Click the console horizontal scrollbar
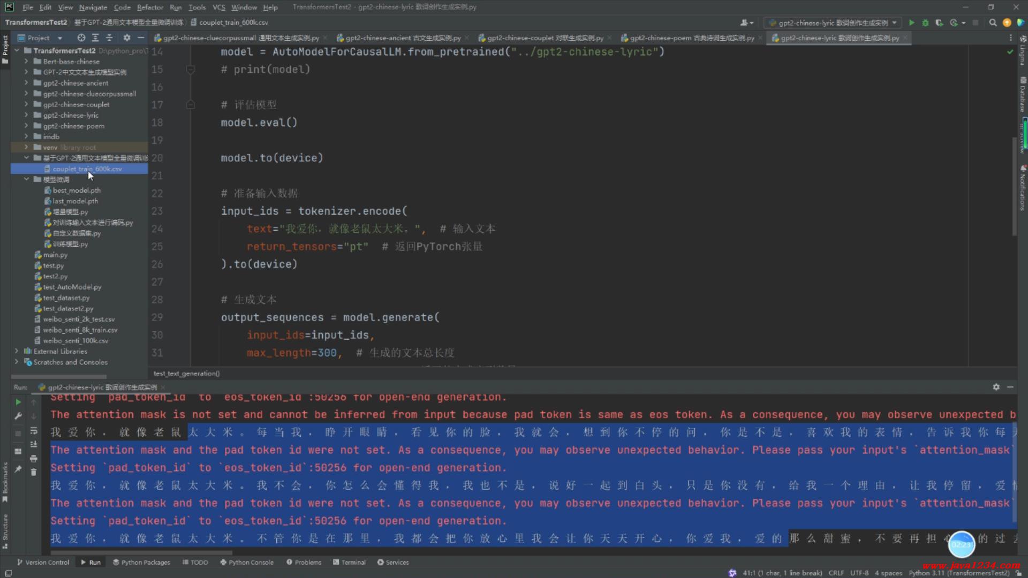This screenshot has width=1028, height=578. point(141,553)
